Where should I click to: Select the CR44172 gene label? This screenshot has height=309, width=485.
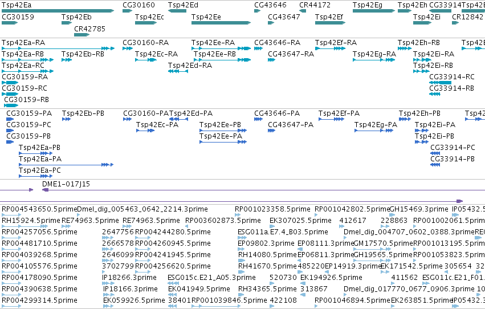pos(315,5)
